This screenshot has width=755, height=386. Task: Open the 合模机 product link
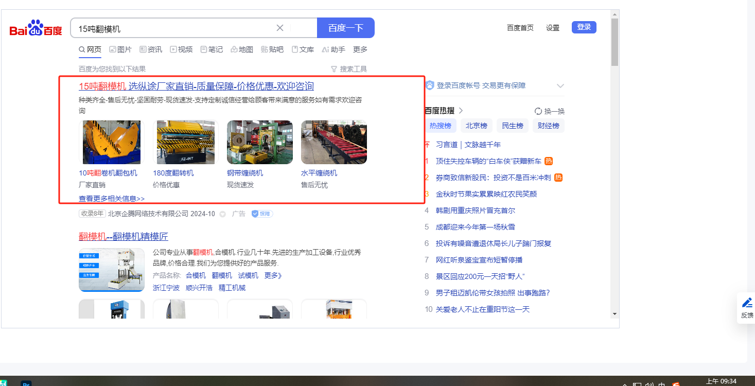[196, 275]
